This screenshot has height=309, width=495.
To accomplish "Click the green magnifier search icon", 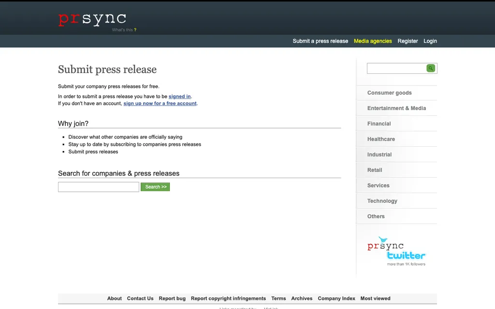I will pos(431,68).
